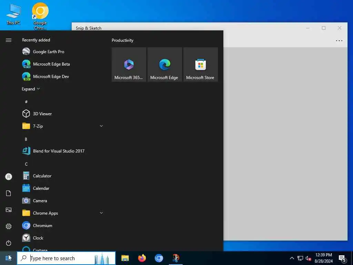Open the Microsoft Edge tile
353x265 pixels.
(x=164, y=65)
